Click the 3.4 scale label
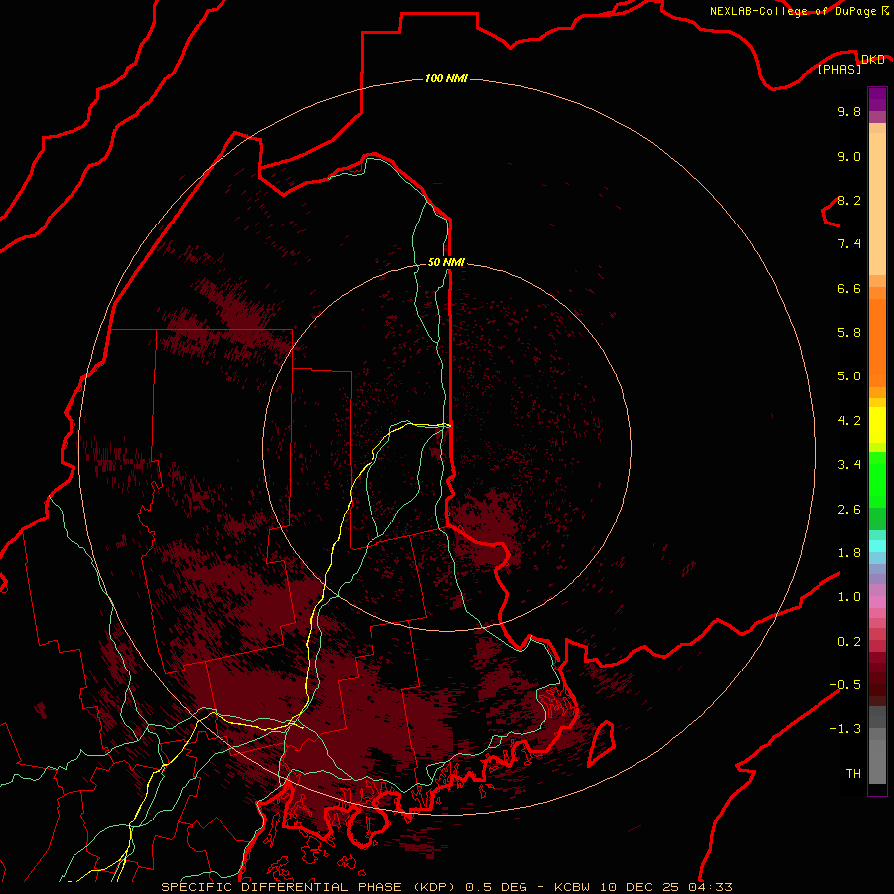Image resolution: width=894 pixels, height=894 pixels. click(x=849, y=465)
